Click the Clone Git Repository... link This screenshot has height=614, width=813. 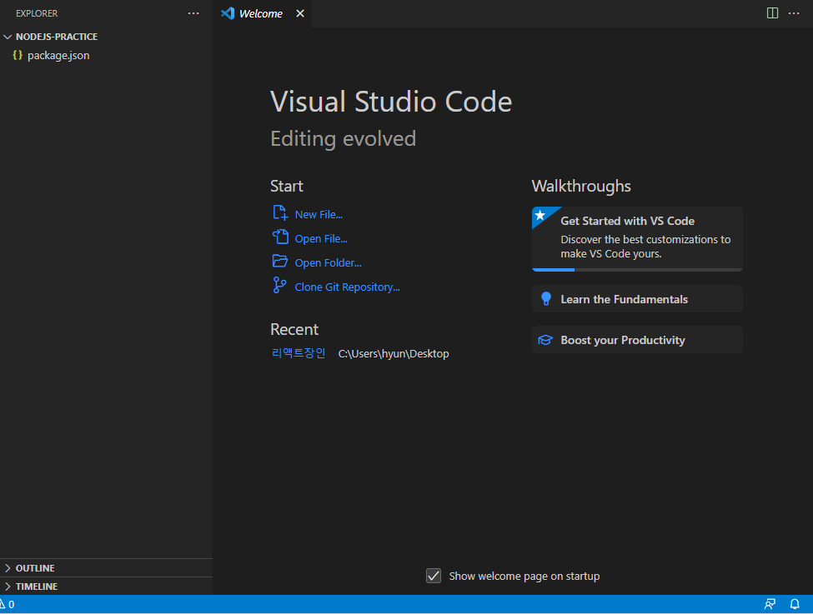click(x=348, y=287)
